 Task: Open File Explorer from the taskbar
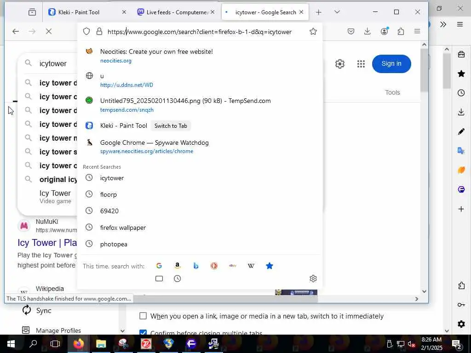(101, 344)
